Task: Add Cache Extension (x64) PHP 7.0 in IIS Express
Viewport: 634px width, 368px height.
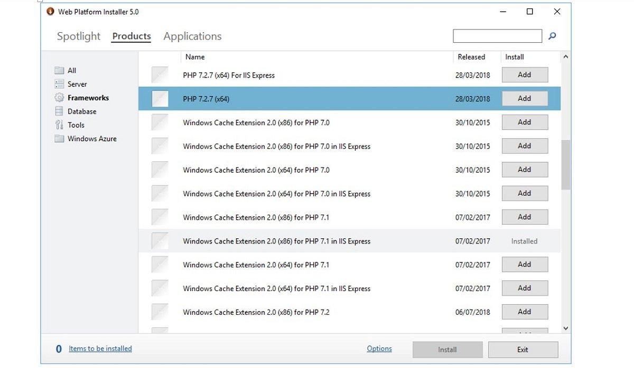Action: [x=525, y=193]
